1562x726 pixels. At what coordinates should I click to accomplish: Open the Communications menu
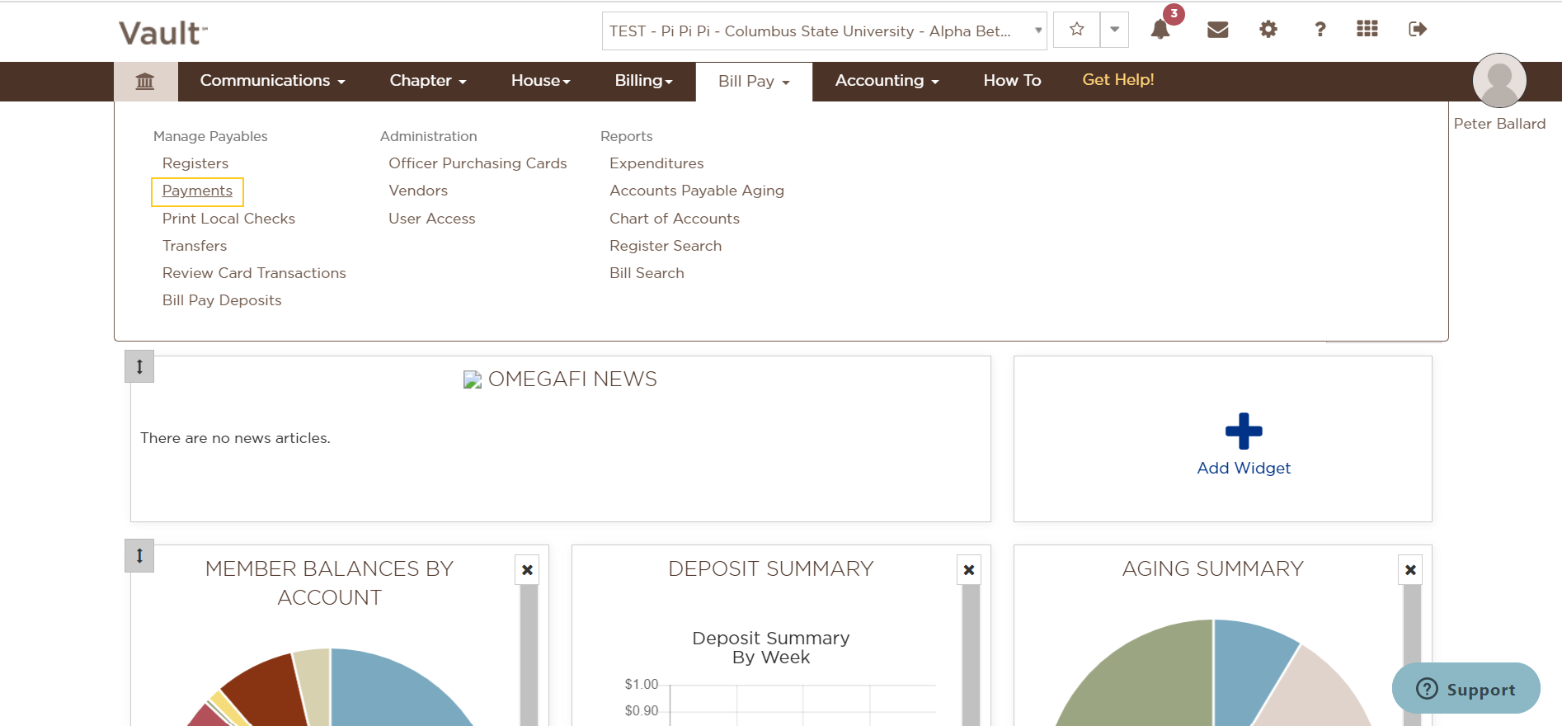272,81
